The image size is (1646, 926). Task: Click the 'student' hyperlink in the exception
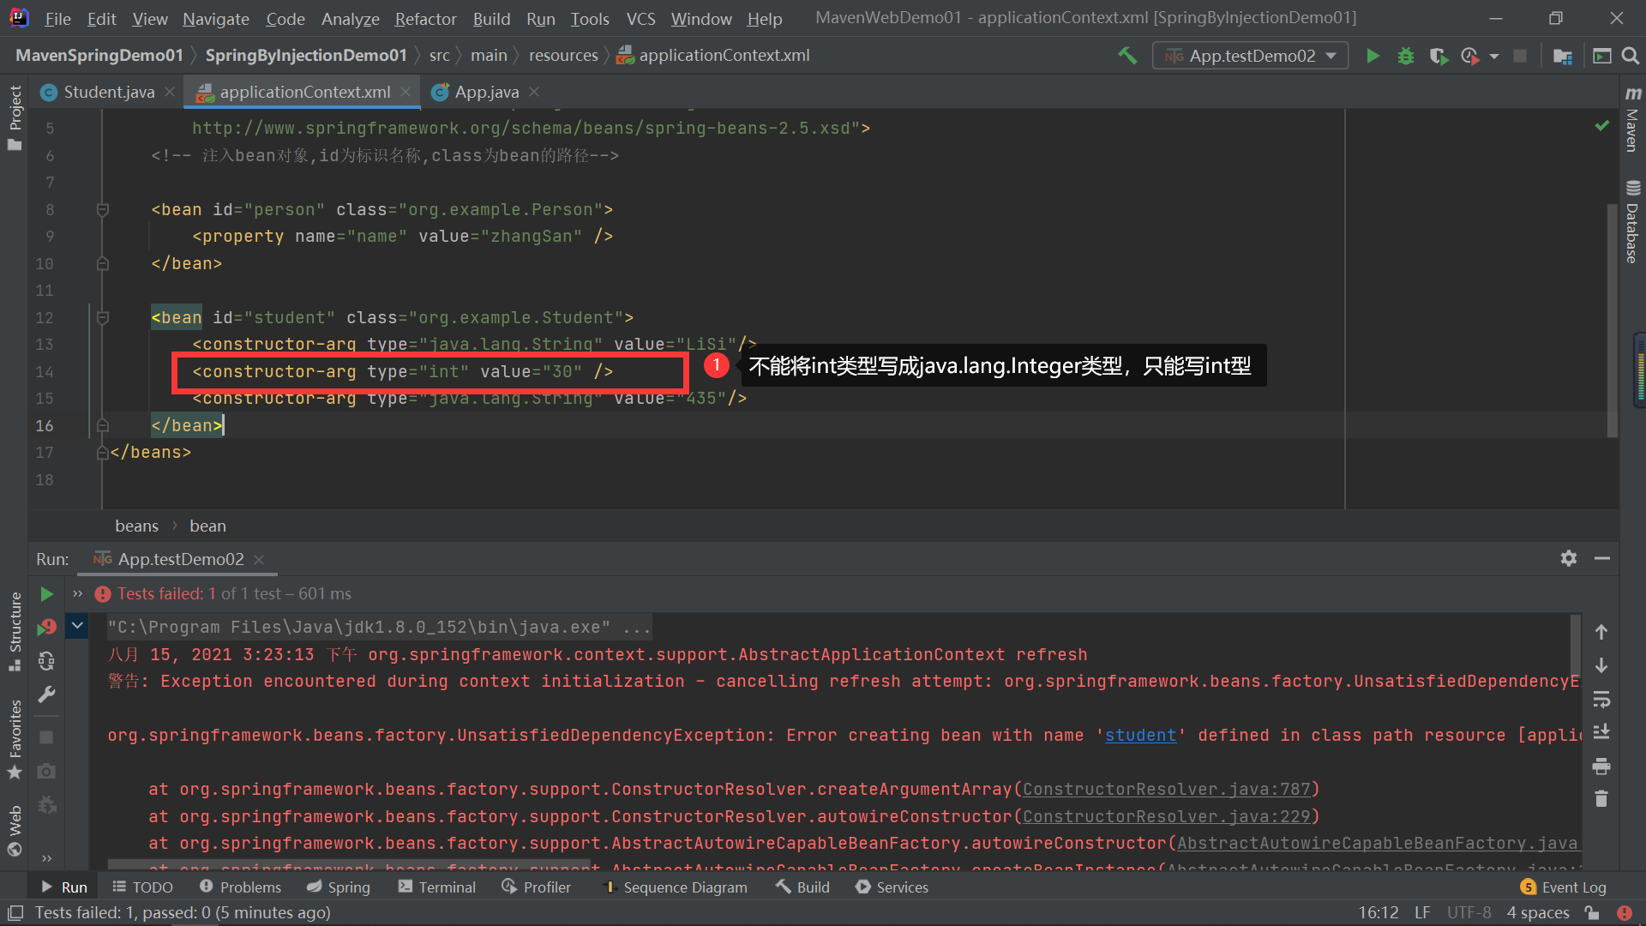[1140, 735]
